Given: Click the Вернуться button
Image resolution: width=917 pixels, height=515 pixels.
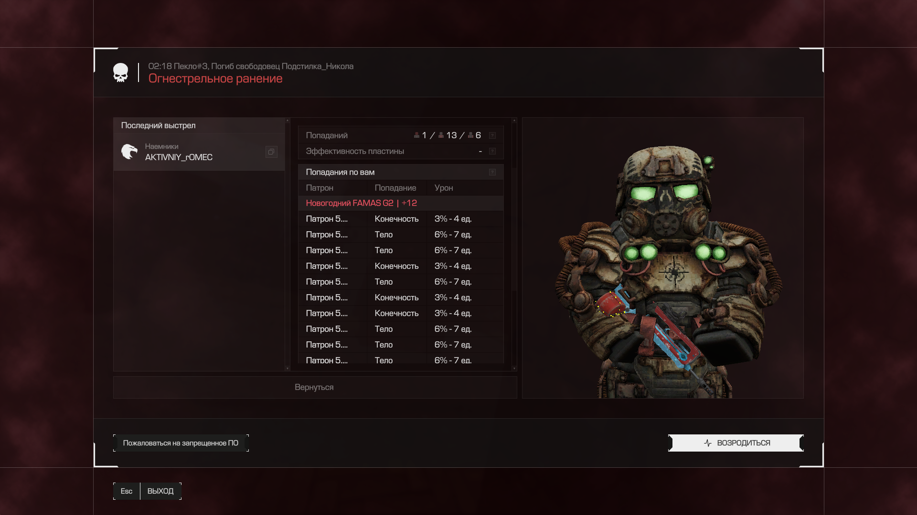Looking at the screenshot, I should pyautogui.click(x=315, y=387).
